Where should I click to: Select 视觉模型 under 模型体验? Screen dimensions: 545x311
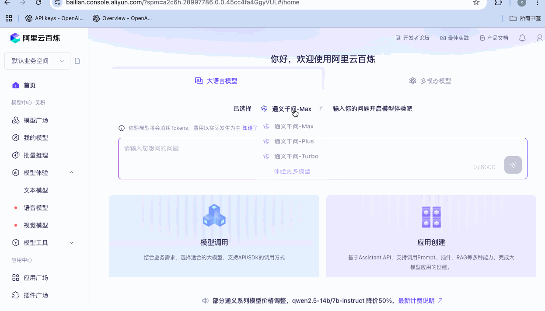[36, 225]
